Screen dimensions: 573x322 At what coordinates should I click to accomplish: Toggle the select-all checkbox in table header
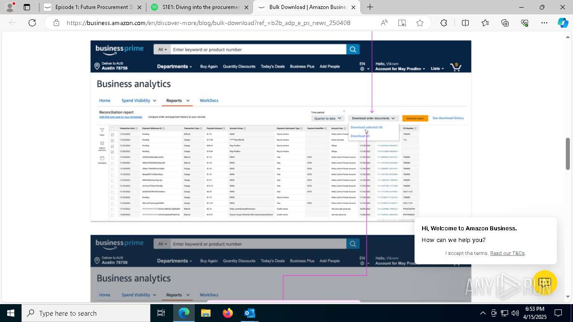(x=112, y=128)
